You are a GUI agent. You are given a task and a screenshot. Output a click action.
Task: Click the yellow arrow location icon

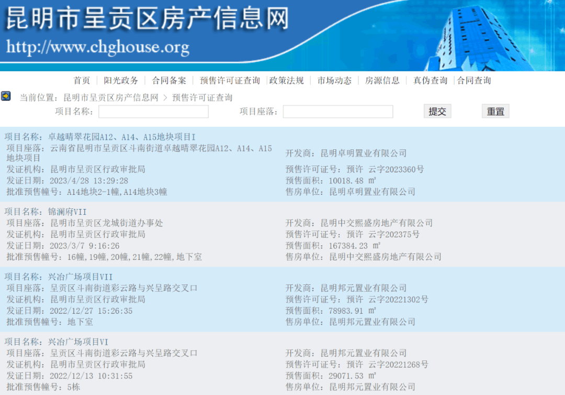pos(6,96)
